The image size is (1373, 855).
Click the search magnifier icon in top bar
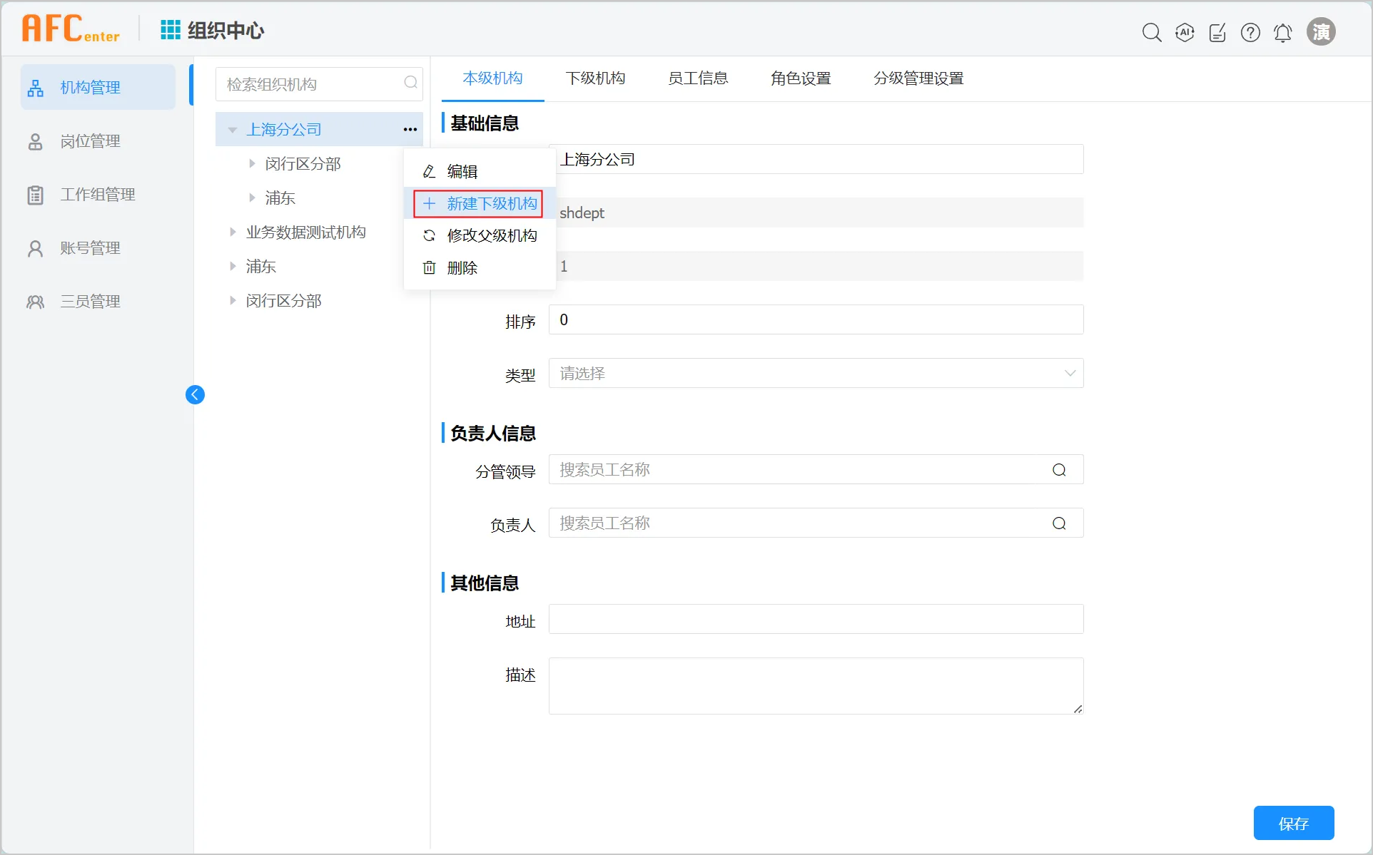(1151, 32)
